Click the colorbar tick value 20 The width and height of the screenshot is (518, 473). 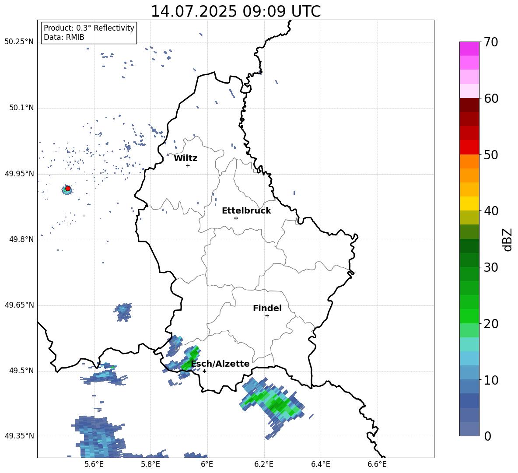point(491,323)
